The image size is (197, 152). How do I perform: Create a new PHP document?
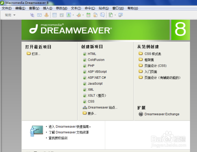(x=91, y=66)
